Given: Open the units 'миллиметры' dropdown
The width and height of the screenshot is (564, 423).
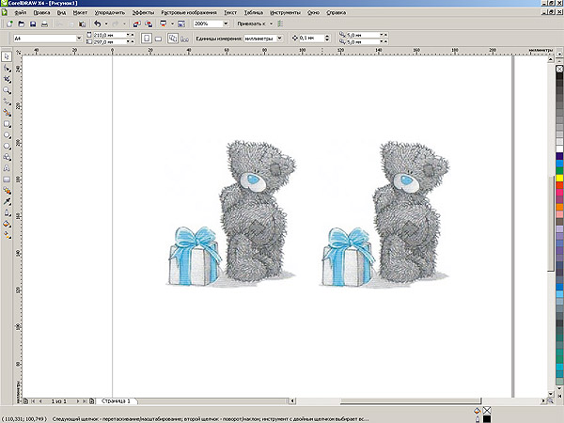Looking at the screenshot, I should click(x=279, y=39).
